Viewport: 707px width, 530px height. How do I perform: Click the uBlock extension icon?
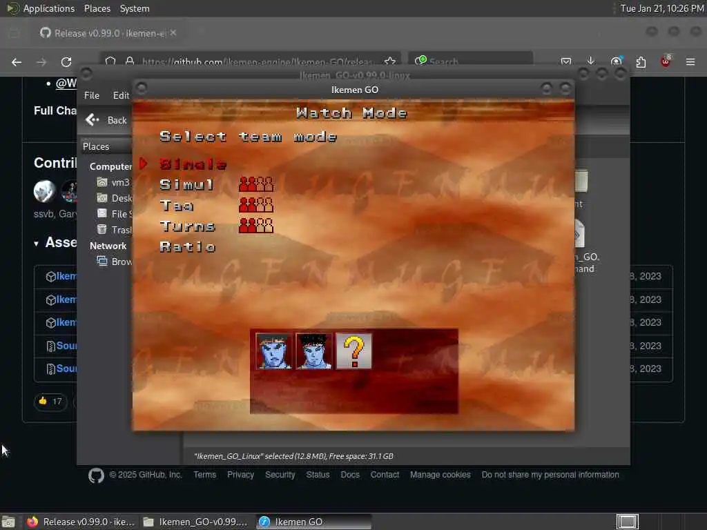pos(666,61)
